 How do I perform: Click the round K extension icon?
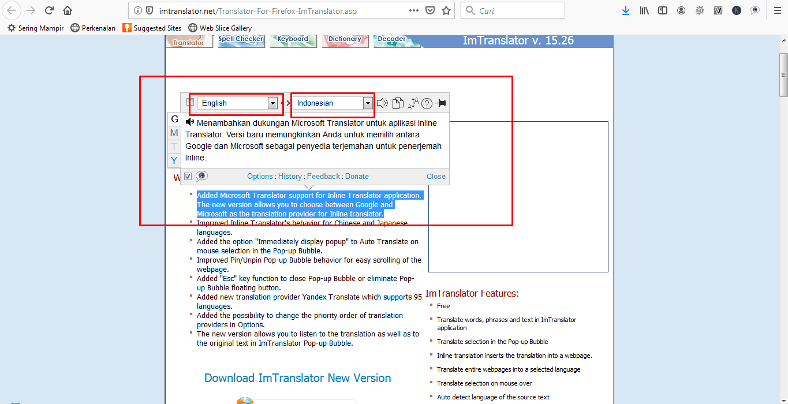tap(737, 10)
